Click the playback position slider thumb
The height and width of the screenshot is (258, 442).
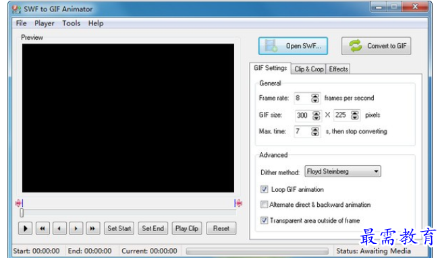pyautogui.click(x=22, y=213)
